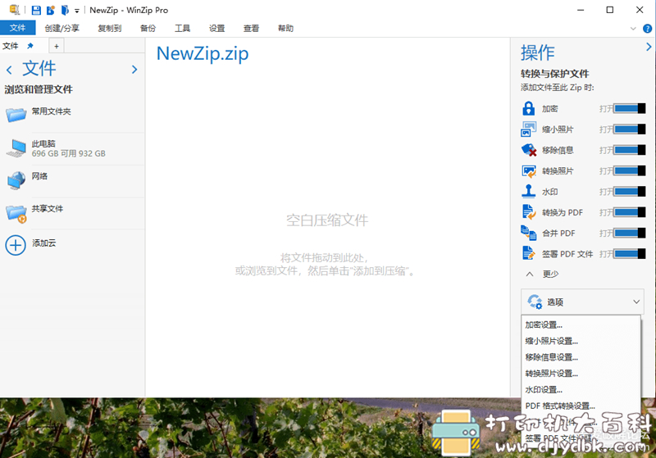Click the 转换与保护文件 heading
656x458 pixels.
(555, 74)
